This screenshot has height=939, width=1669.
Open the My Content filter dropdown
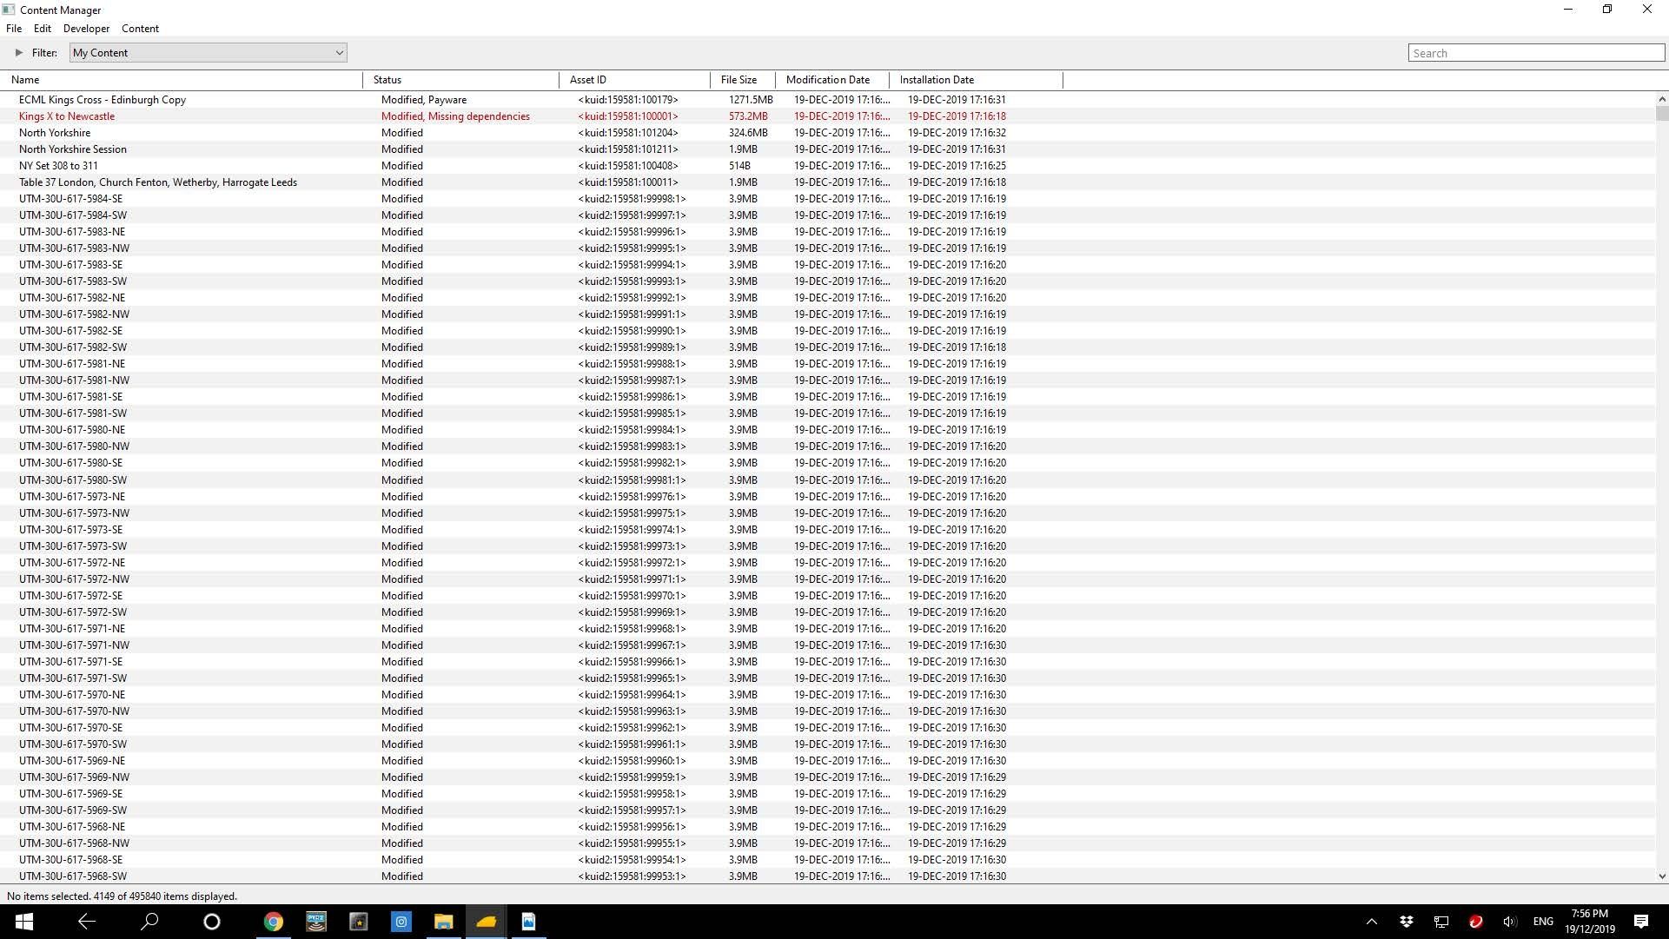click(209, 53)
